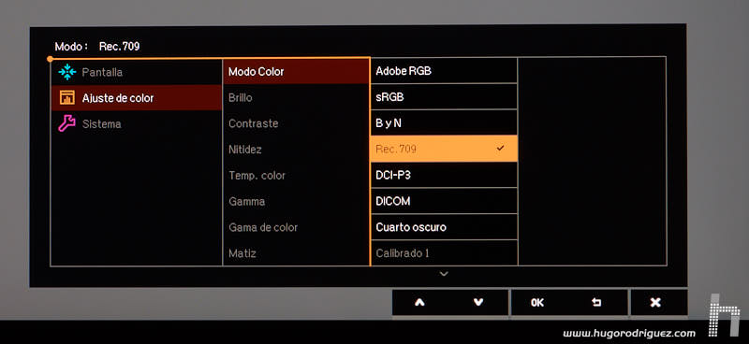The image size is (749, 344).
Task: Choose the Adobe RGB color mode
Action: [444, 71]
